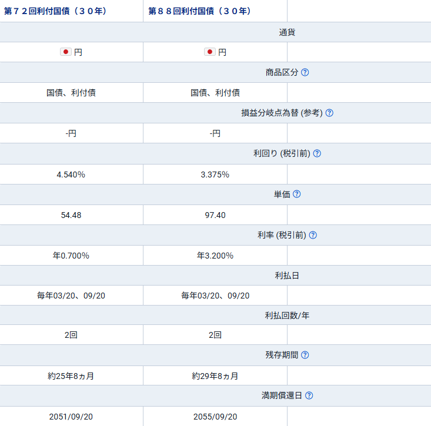Select the 4.540% yield value
This screenshot has height=426, width=431.
[x=71, y=175]
